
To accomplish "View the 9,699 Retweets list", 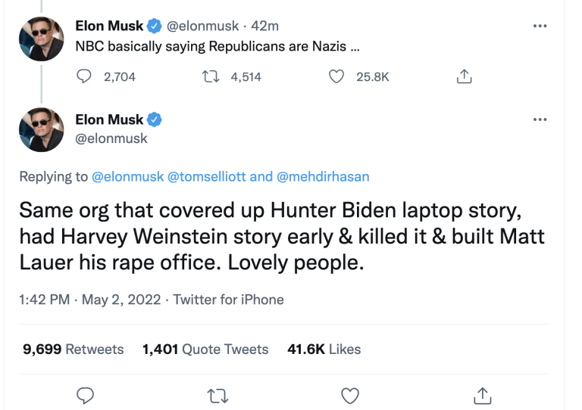I will point(73,349).
